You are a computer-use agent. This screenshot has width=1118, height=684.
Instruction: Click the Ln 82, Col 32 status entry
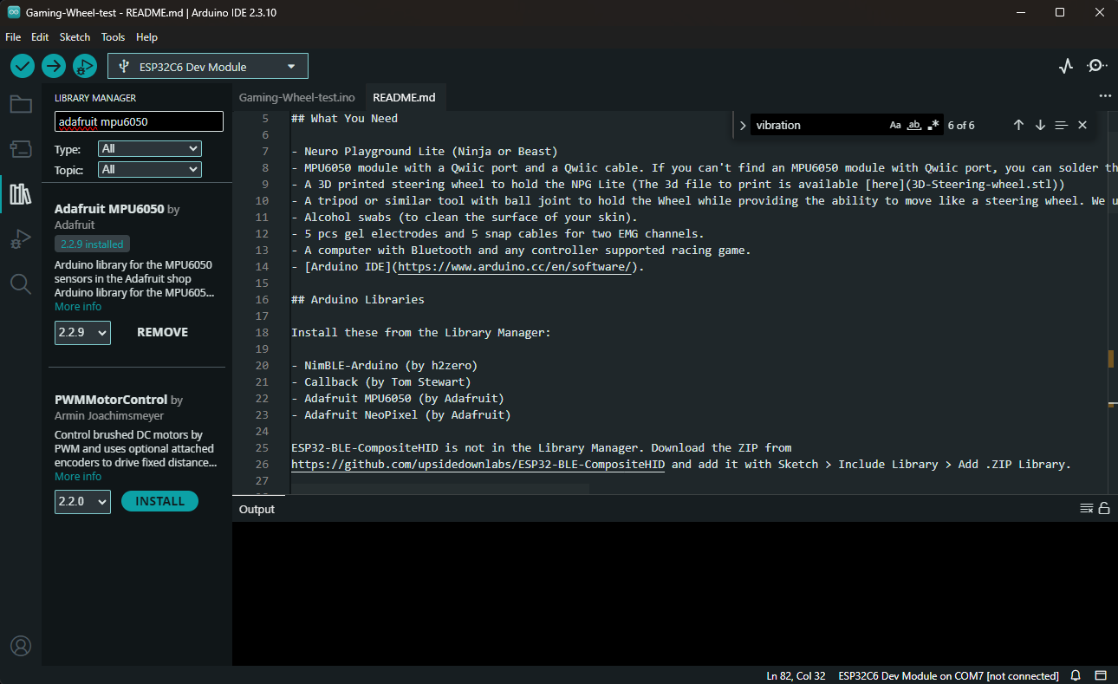coord(796,675)
